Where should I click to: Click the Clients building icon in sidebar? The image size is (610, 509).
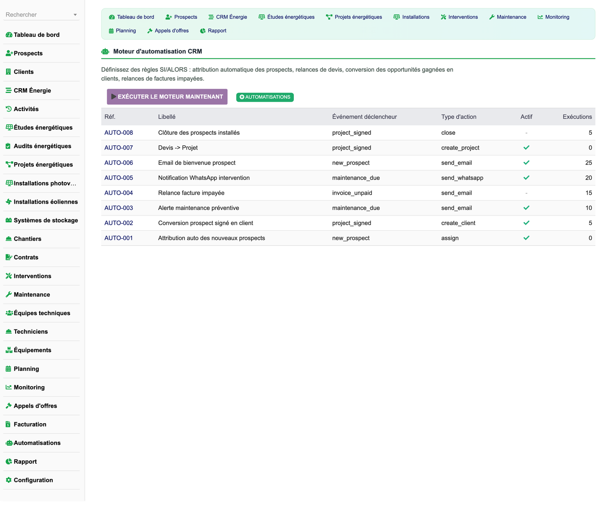8,72
